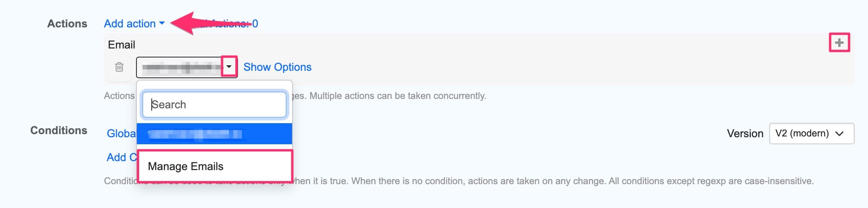
Task: Click the Email action heading
Action: tap(122, 45)
